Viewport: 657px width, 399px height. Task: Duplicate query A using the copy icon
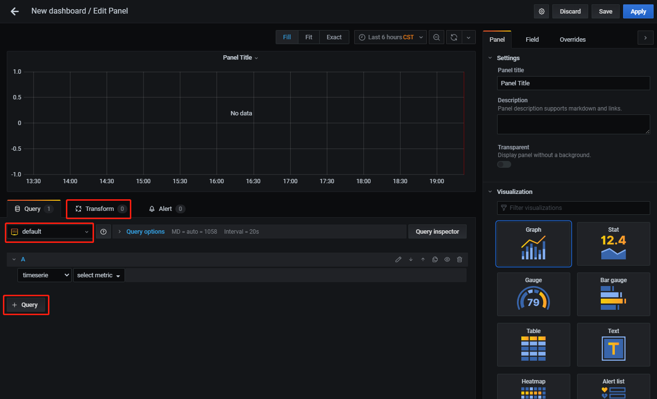[435, 259]
